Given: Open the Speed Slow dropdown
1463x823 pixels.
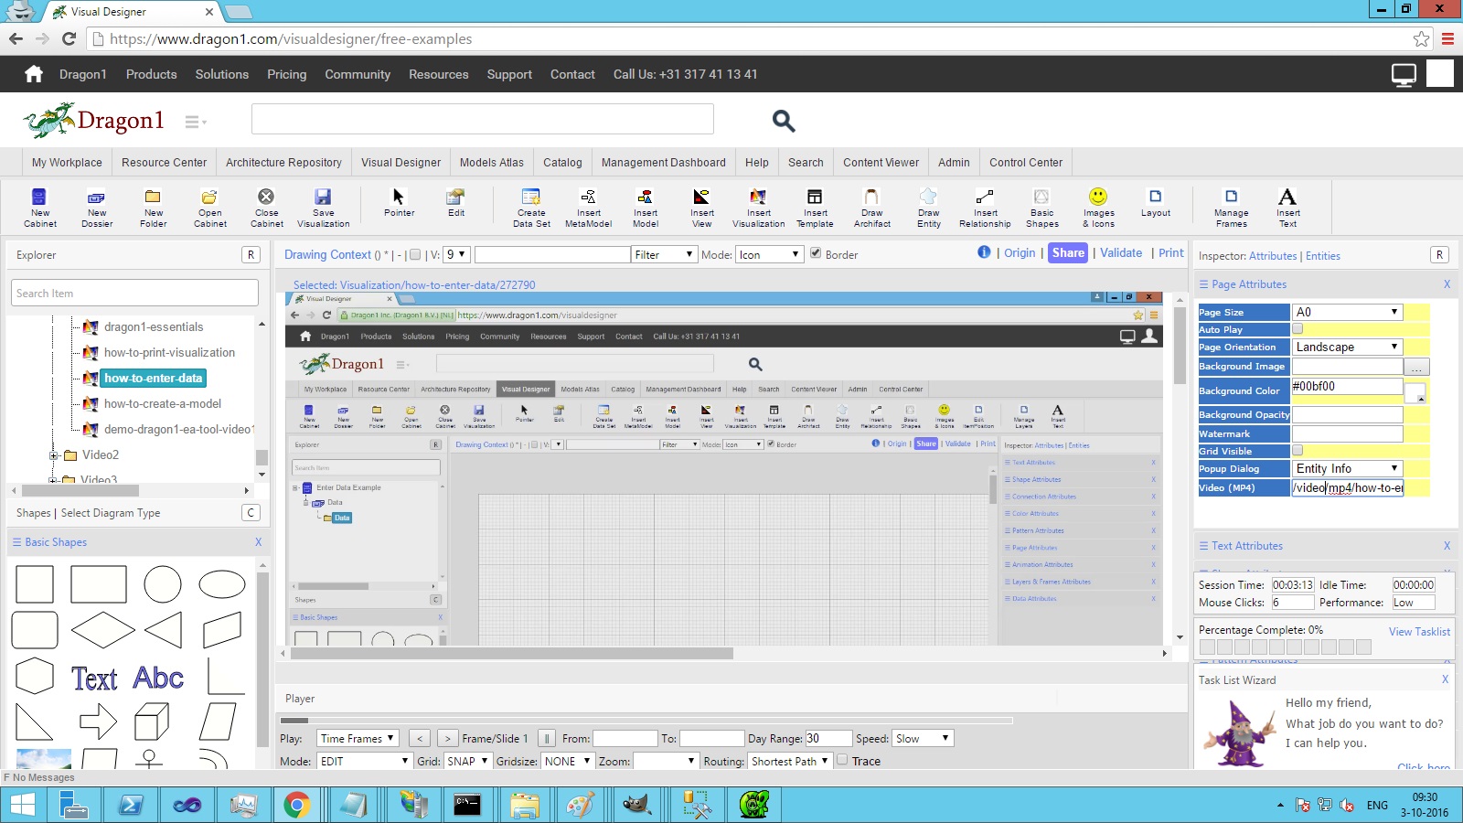Looking at the screenshot, I should pyautogui.click(x=923, y=738).
